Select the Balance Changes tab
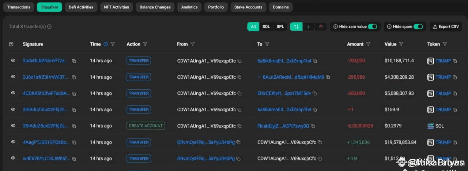Screen dimensions: 468x171 [x=155, y=7]
